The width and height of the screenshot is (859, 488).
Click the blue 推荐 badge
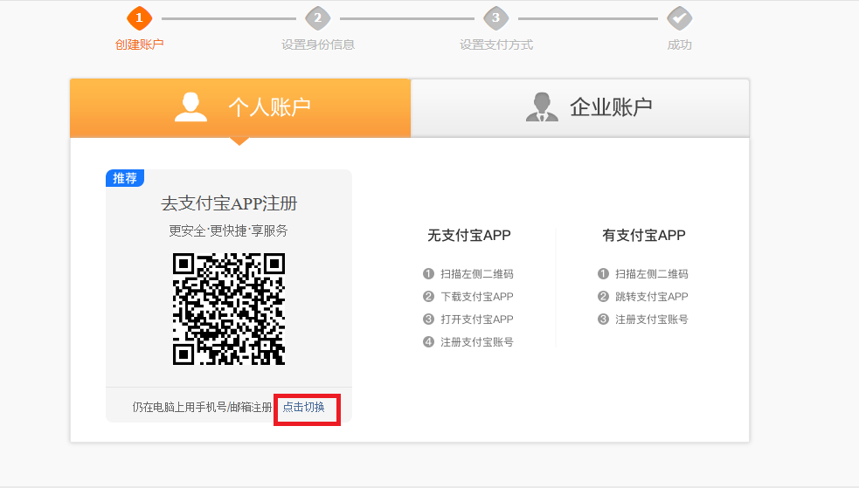pyautogui.click(x=125, y=178)
